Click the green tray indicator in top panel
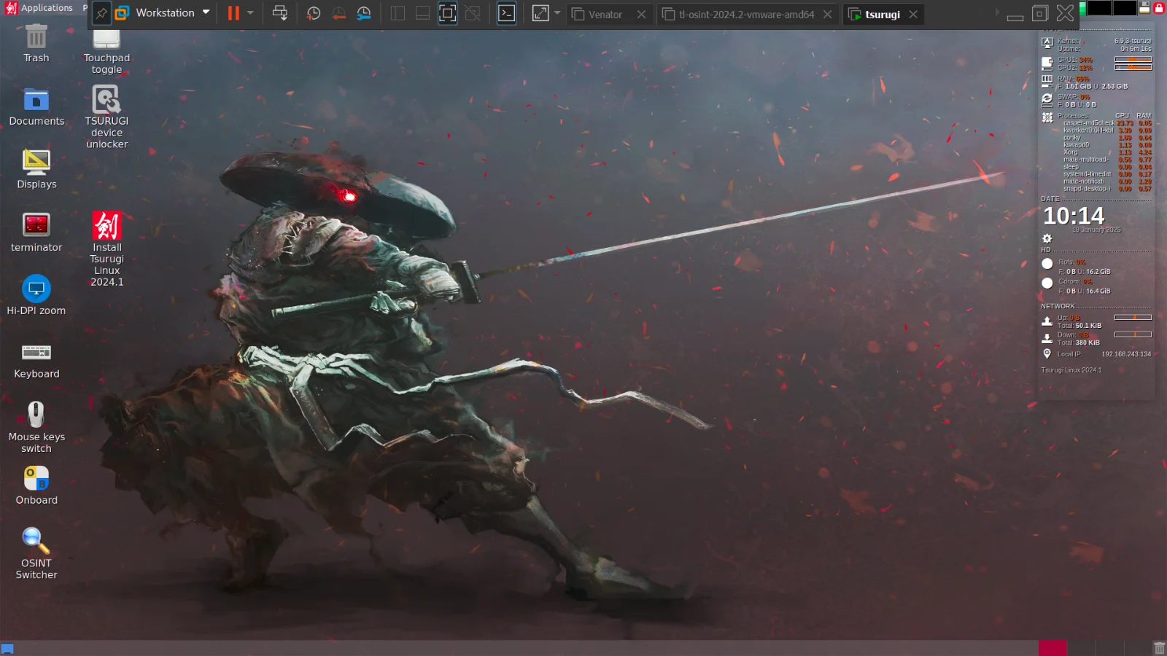 pyautogui.click(x=1082, y=7)
